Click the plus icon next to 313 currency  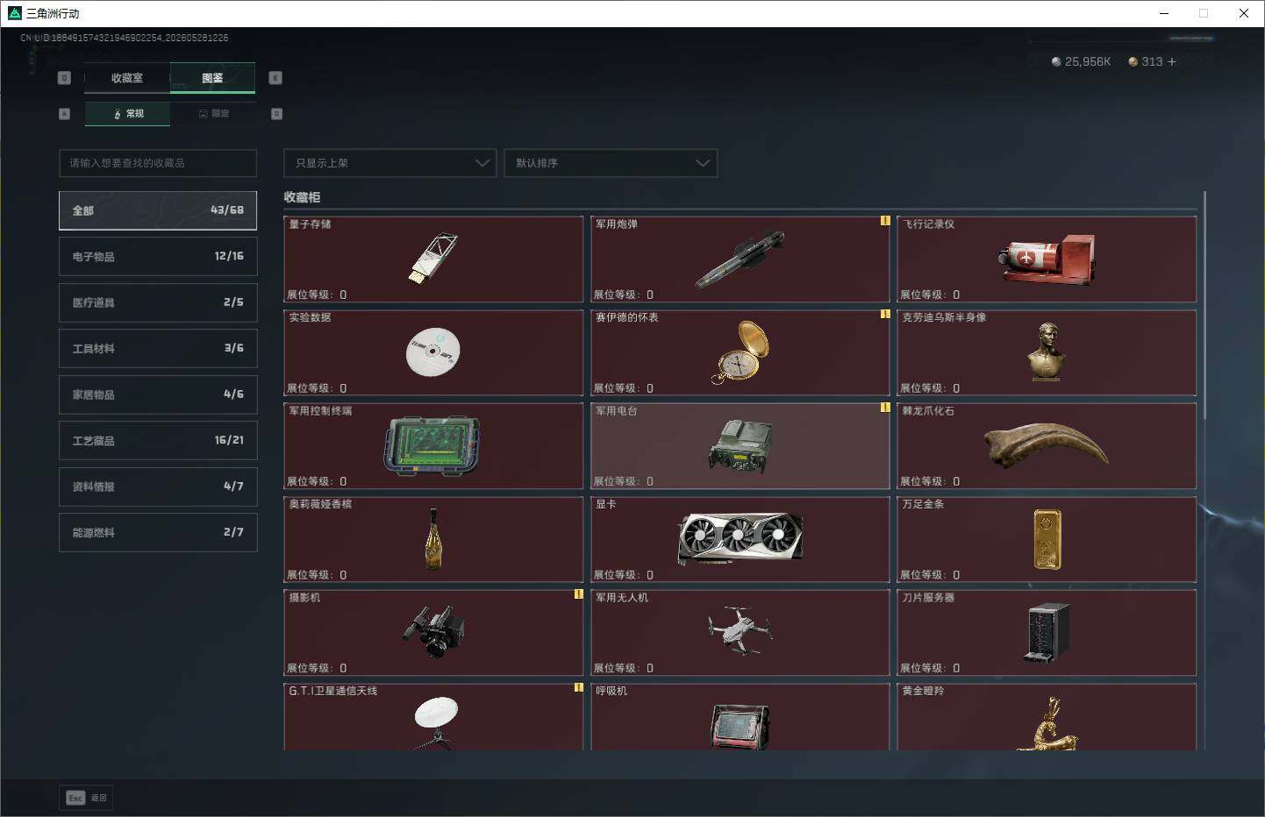coord(1171,61)
